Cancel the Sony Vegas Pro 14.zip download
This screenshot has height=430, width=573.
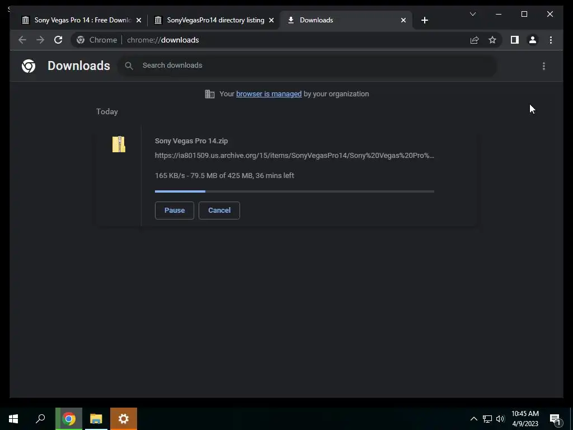219,211
